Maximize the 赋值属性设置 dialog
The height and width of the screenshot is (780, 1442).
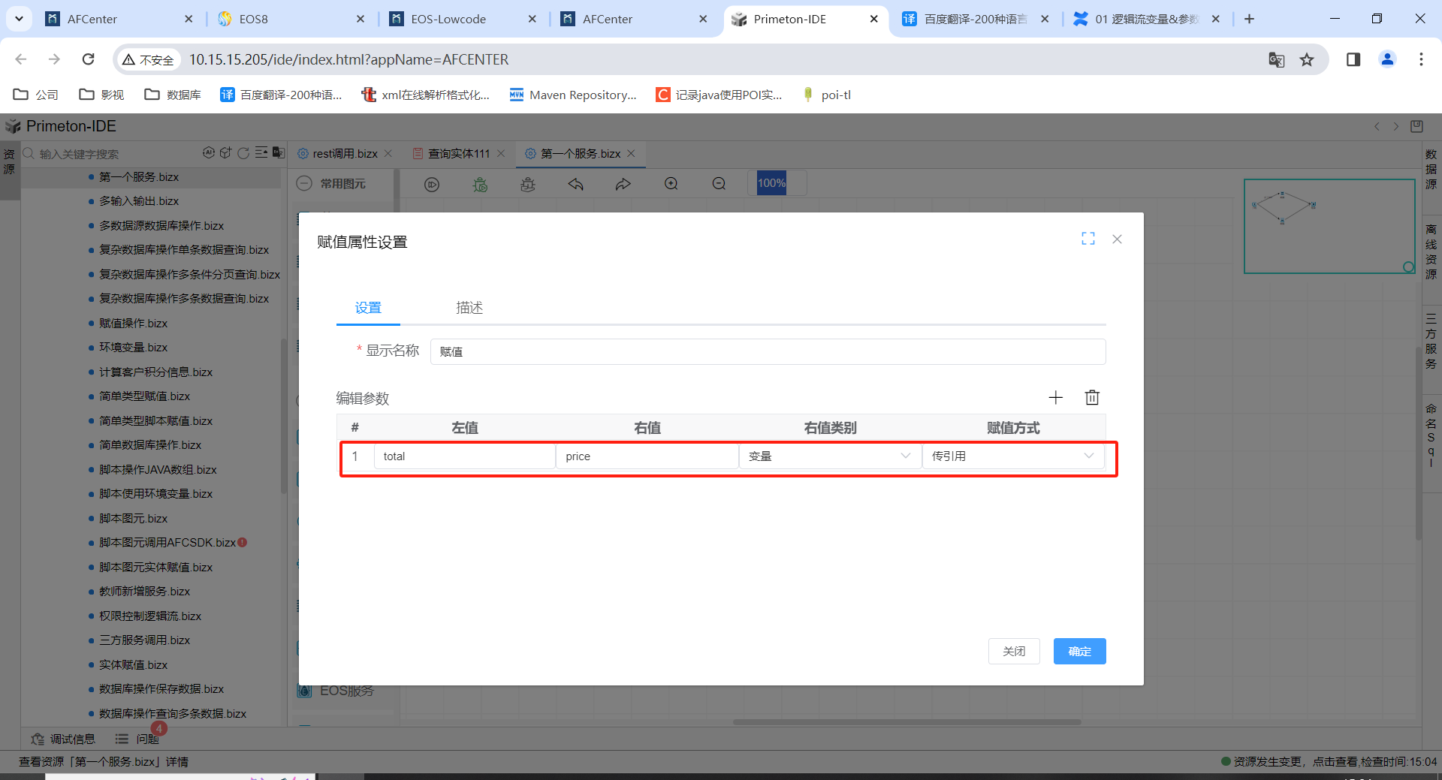tap(1088, 239)
